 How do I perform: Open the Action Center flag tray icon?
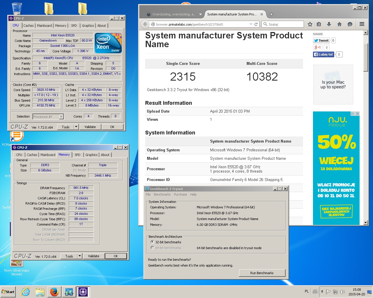328,292
